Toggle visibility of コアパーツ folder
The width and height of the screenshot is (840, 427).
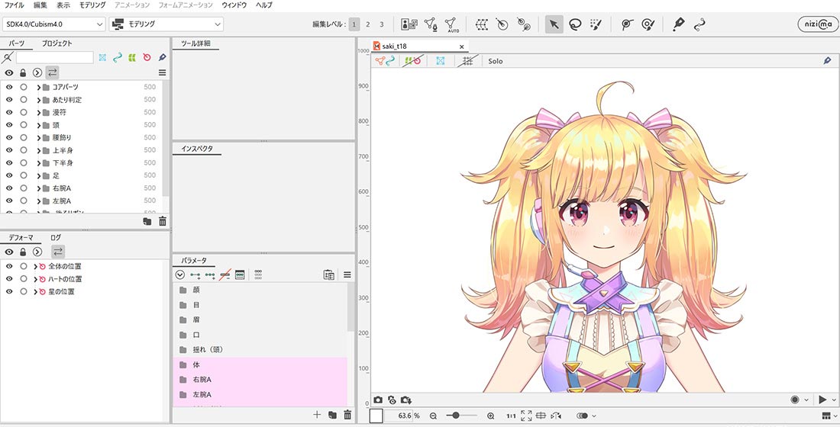(9, 87)
